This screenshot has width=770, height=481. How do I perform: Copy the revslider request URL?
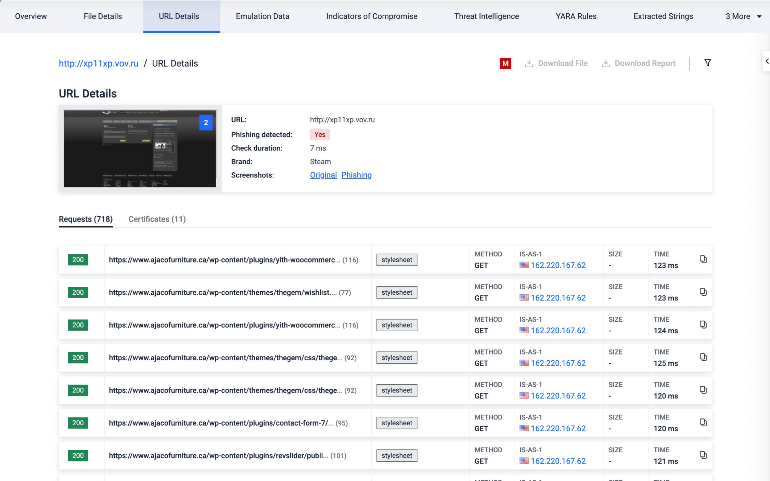point(703,455)
